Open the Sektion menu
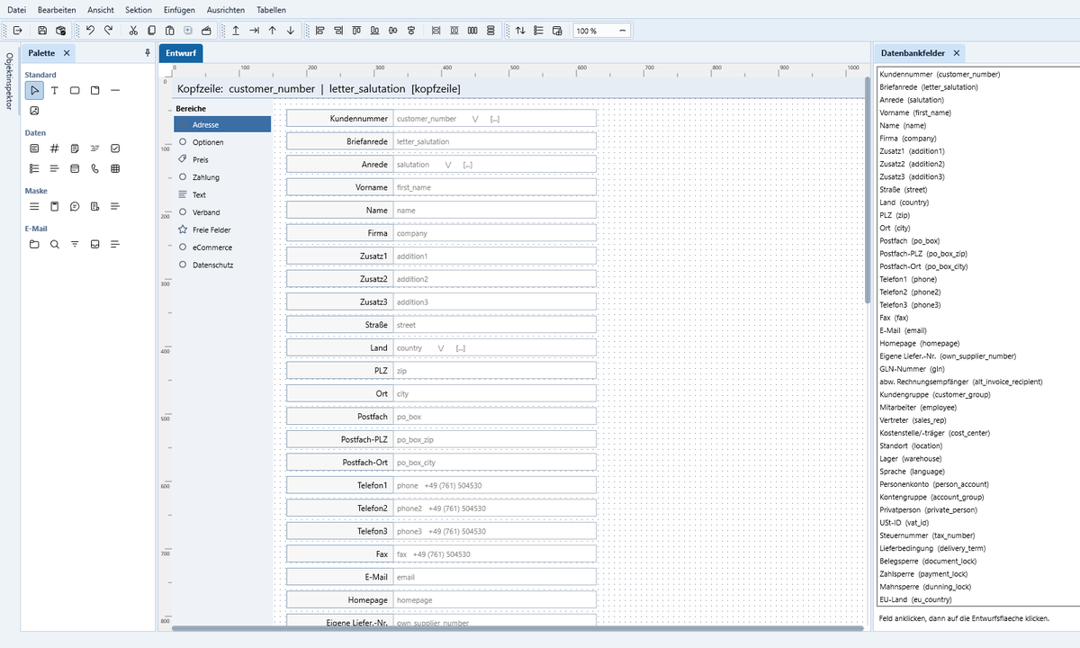 139,9
